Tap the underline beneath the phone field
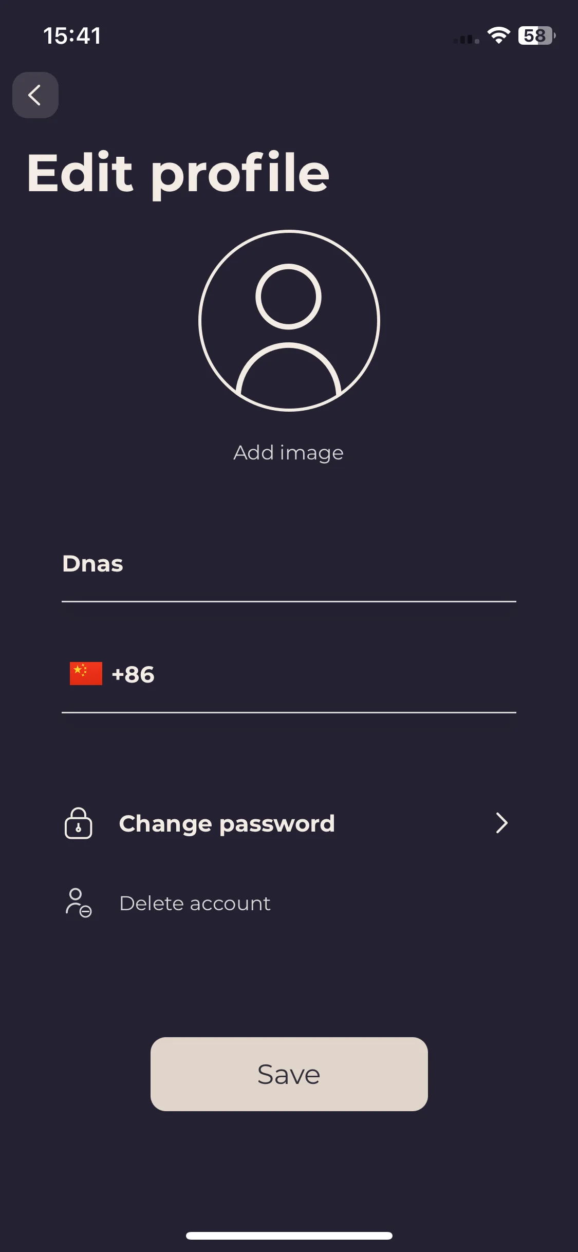Screen dimensions: 578x1252 click(289, 712)
